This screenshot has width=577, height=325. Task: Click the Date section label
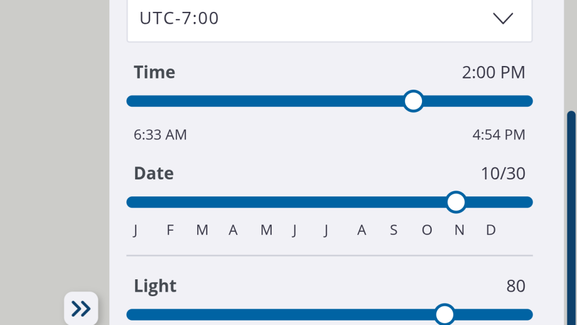coord(154,173)
